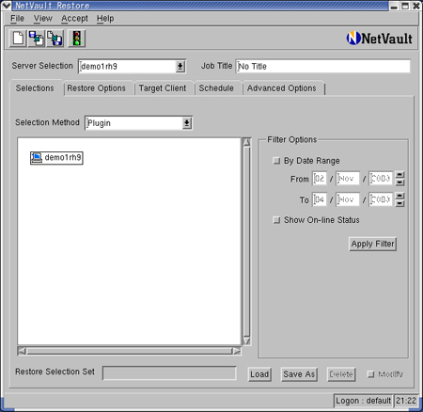Click the horizontal scrollbar track

(x=130, y=351)
